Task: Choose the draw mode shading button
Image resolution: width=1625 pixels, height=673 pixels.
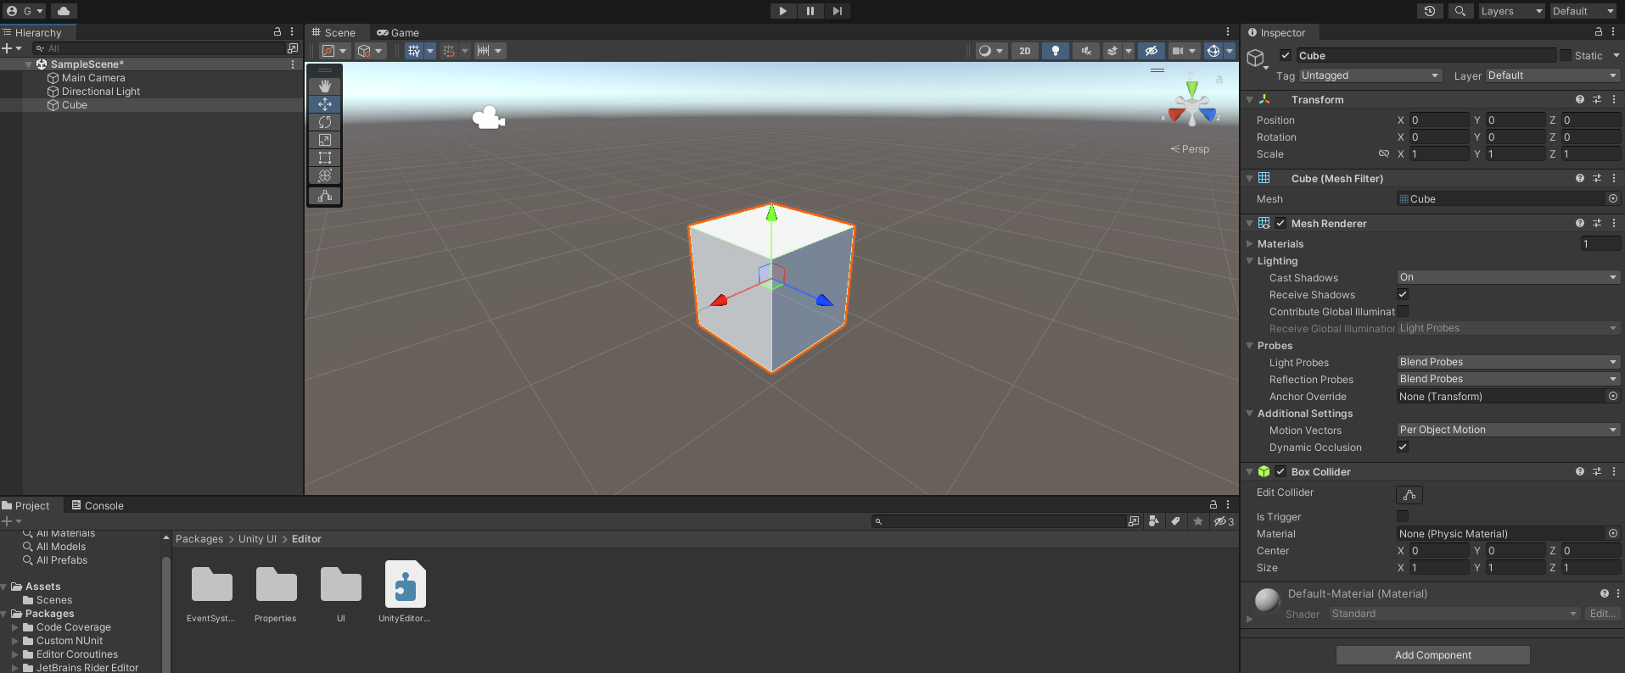Action: pos(990,51)
